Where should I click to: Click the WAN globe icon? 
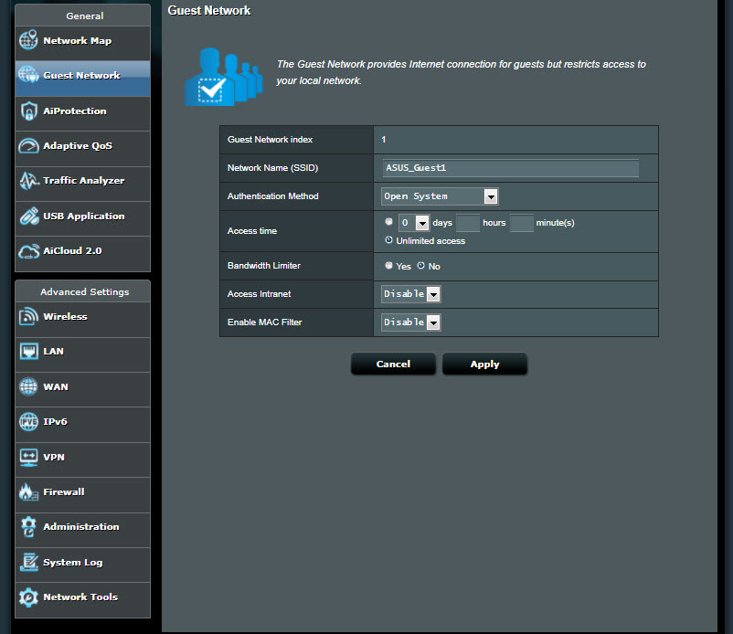[28, 386]
